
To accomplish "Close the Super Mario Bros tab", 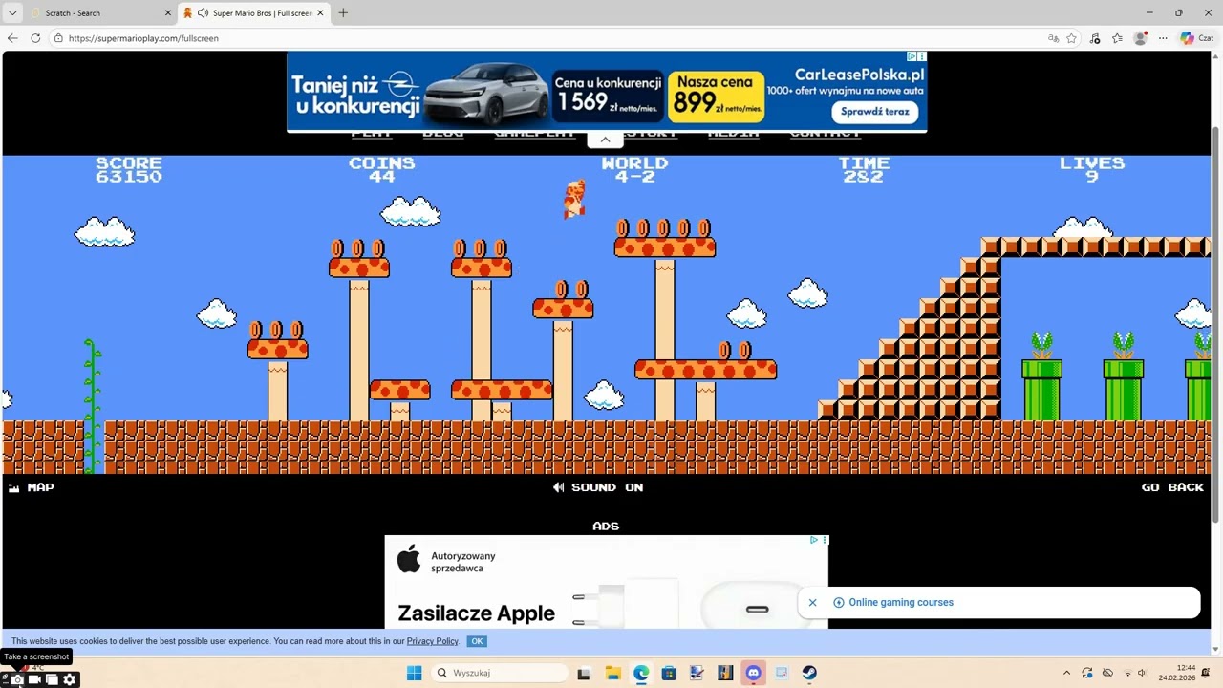I will click(320, 12).
